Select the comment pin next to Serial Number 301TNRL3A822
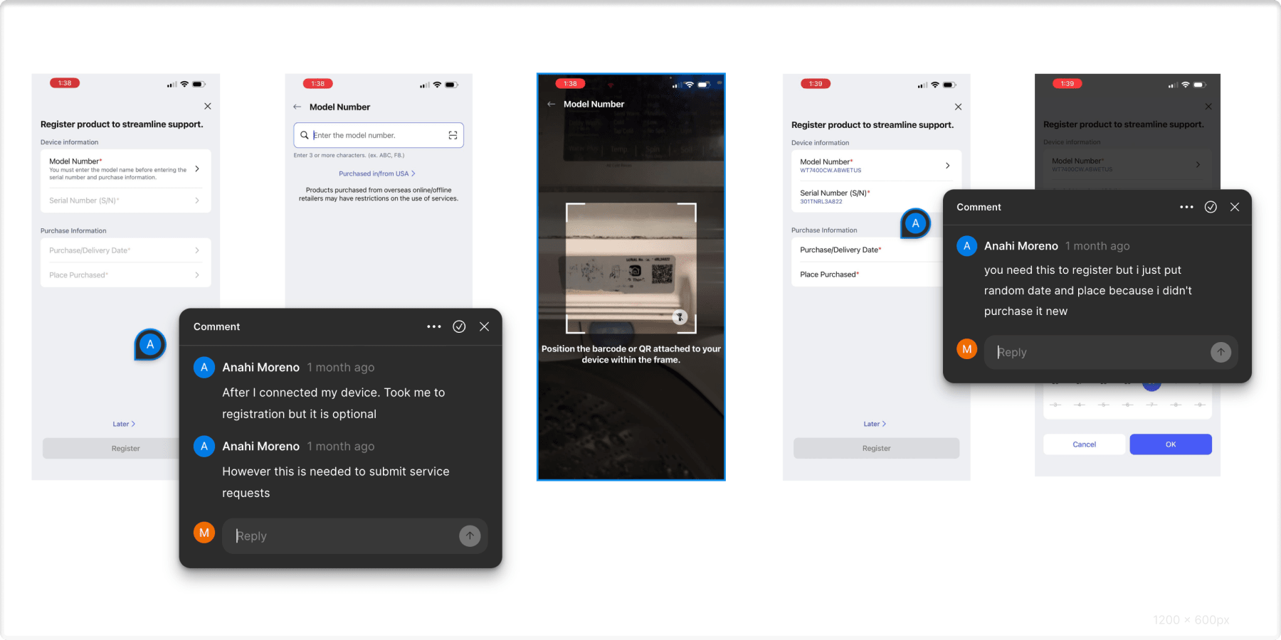This screenshot has height=640, width=1281. coord(916,224)
